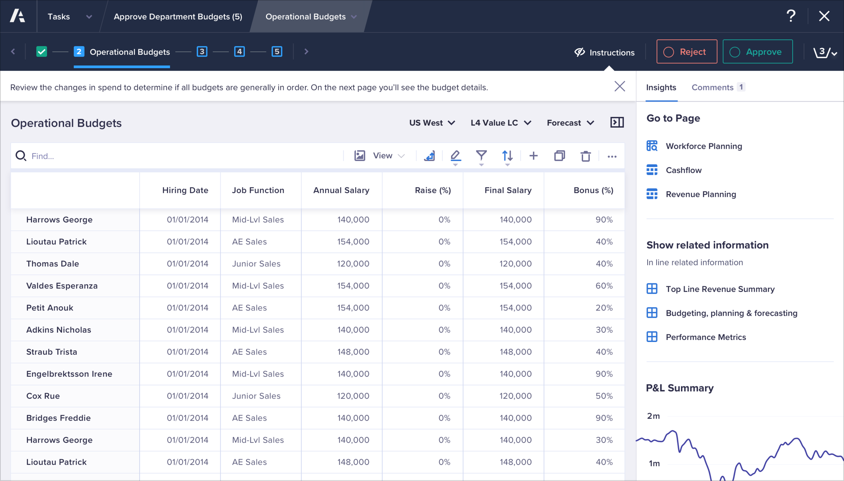Click the pencil edit icon
844x481 pixels.
(455, 156)
